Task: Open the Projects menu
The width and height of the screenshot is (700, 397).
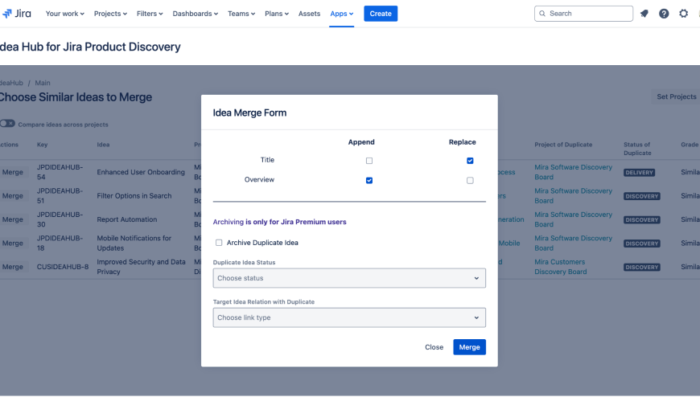Action: pos(112,14)
